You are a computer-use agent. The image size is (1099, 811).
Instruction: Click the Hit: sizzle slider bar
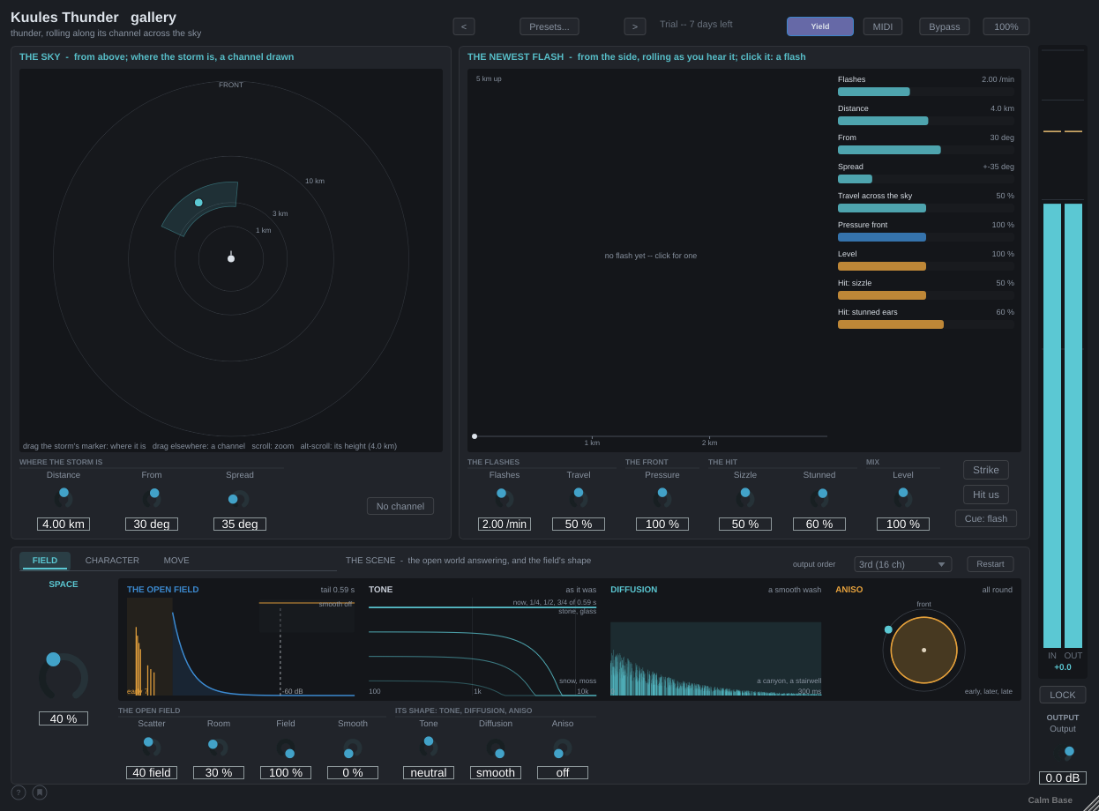(926, 295)
